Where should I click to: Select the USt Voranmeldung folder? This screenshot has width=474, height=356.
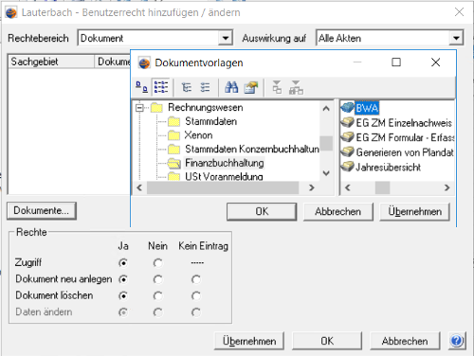(x=224, y=176)
